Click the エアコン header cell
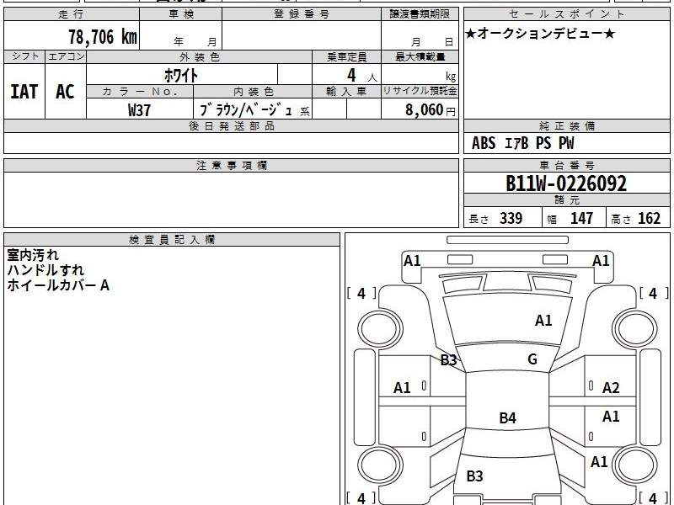The width and height of the screenshot is (674, 505). [x=66, y=56]
